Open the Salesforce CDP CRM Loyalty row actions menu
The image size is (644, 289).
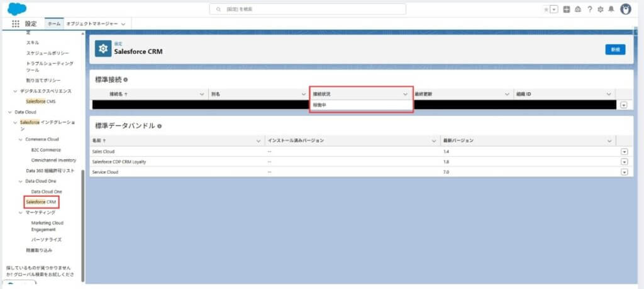(625, 162)
